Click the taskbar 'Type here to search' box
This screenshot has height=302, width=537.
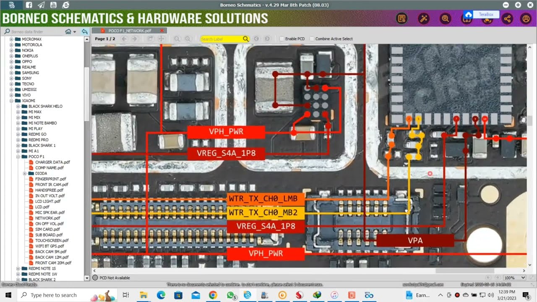66,295
